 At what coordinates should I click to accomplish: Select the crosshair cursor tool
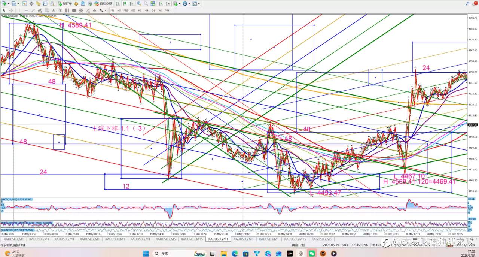click(11, 10)
